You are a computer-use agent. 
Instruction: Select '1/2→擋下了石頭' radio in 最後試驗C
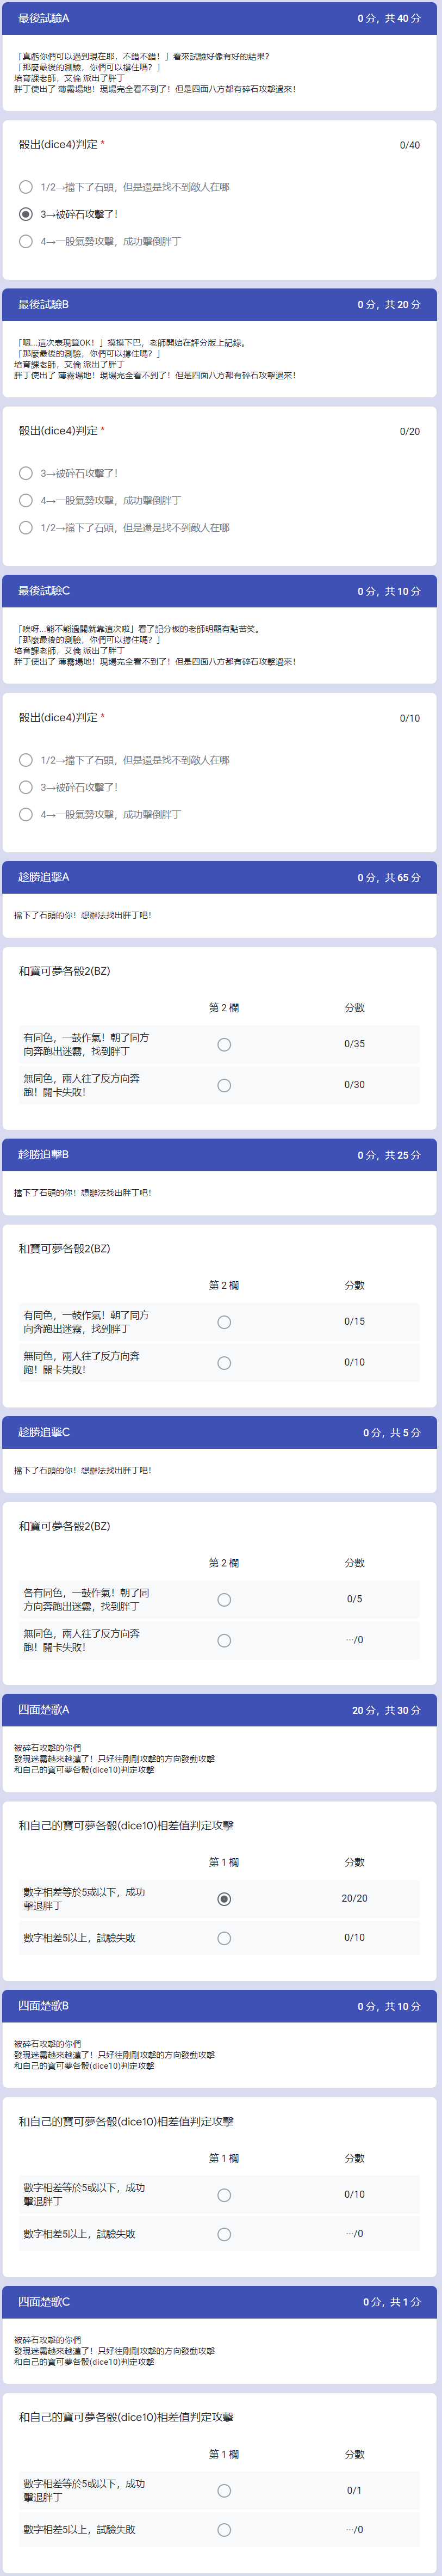click(26, 760)
